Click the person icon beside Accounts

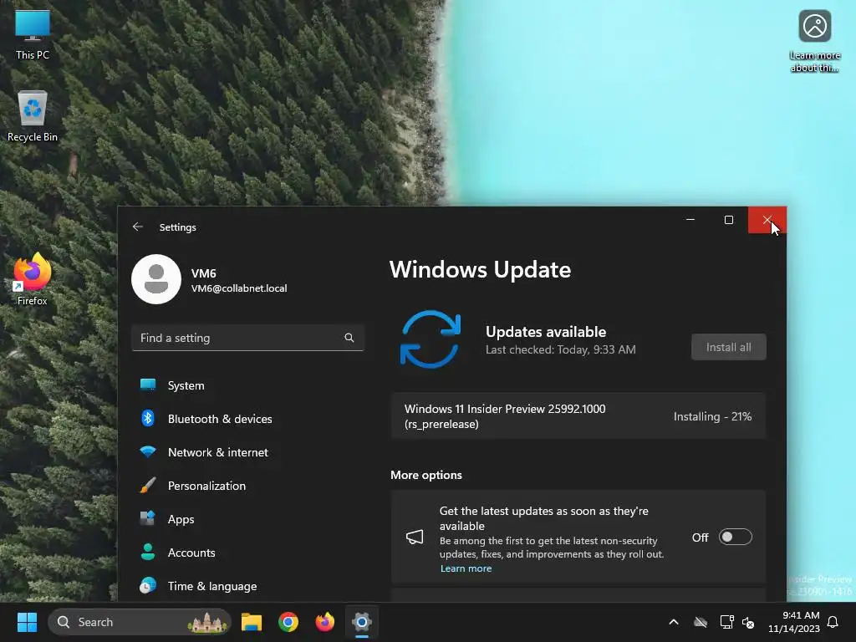[x=148, y=552]
